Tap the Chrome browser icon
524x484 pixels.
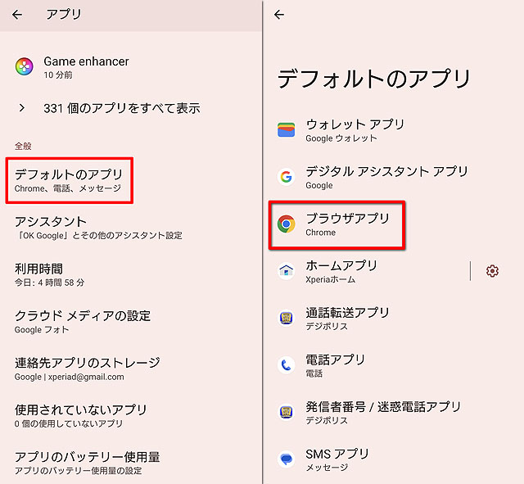click(x=286, y=224)
